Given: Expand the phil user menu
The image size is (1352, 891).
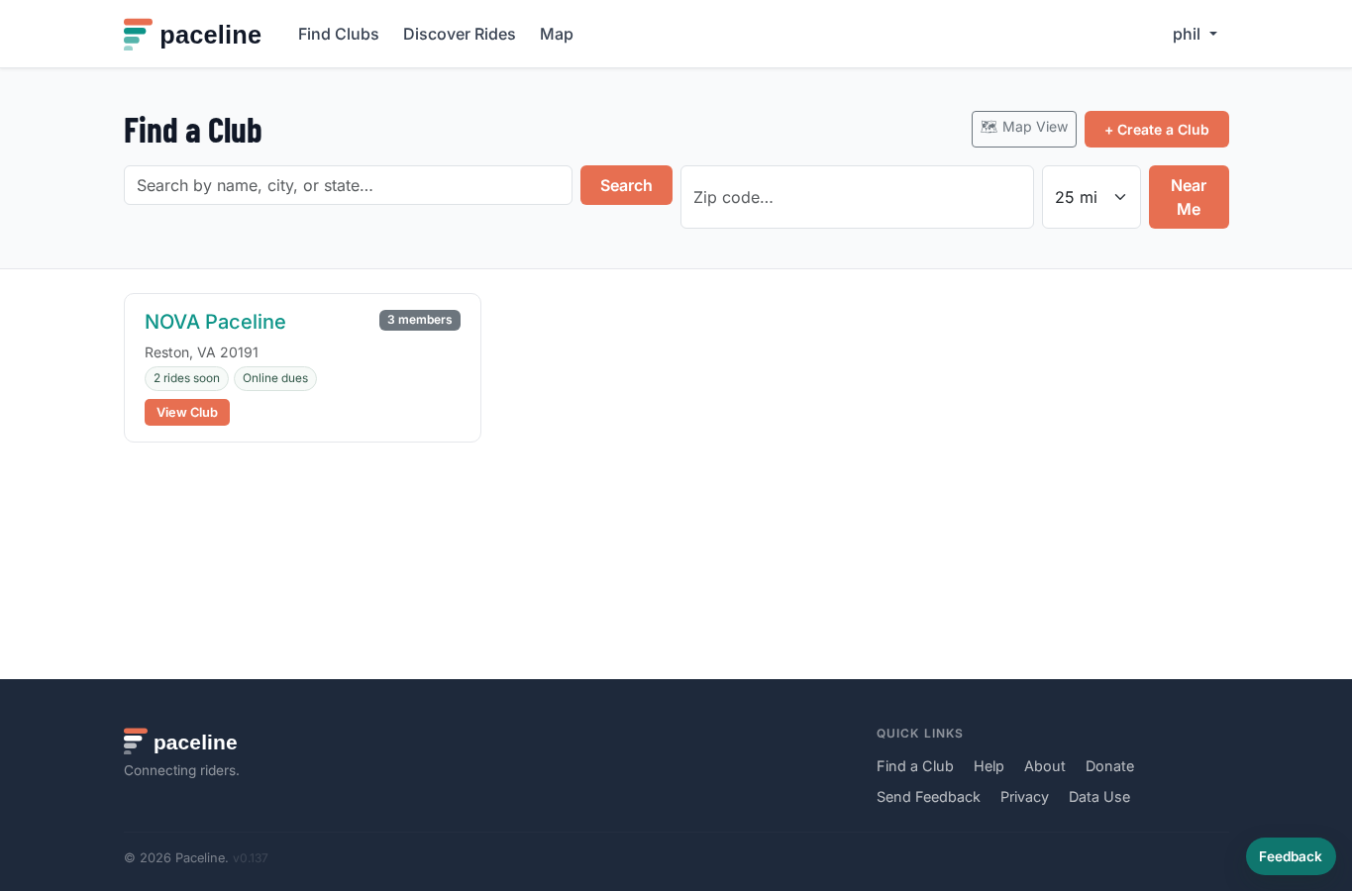Looking at the screenshot, I should click(x=1195, y=34).
